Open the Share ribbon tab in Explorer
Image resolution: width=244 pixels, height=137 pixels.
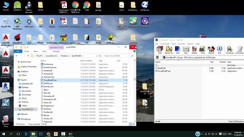35,51
